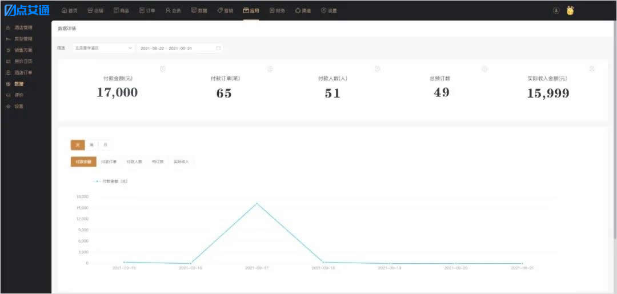Image resolution: width=617 pixels, height=294 pixels.
Task: Click the house icon for 首页
Action: (x=64, y=11)
